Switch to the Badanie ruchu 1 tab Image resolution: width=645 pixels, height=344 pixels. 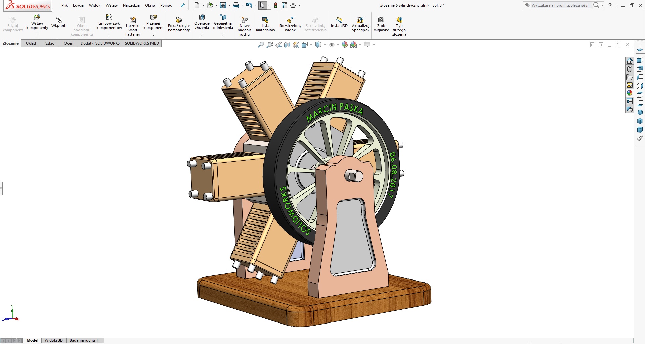click(x=84, y=340)
